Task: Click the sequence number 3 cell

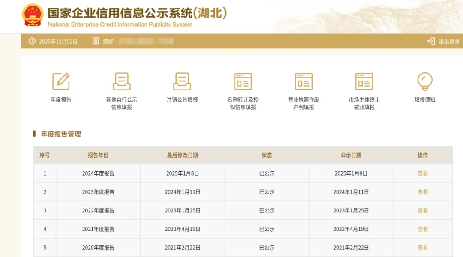Action: click(45, 211)
